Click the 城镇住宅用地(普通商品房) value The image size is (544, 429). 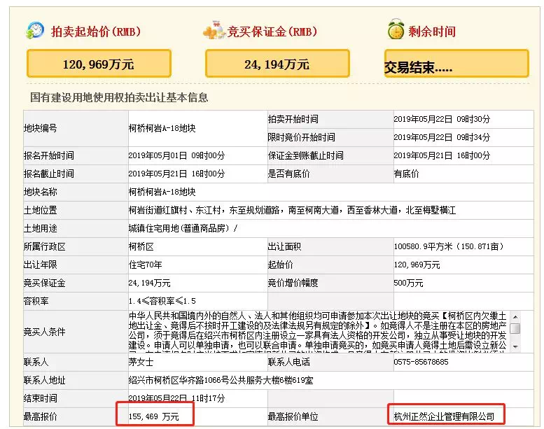click(x=183, y=229)
